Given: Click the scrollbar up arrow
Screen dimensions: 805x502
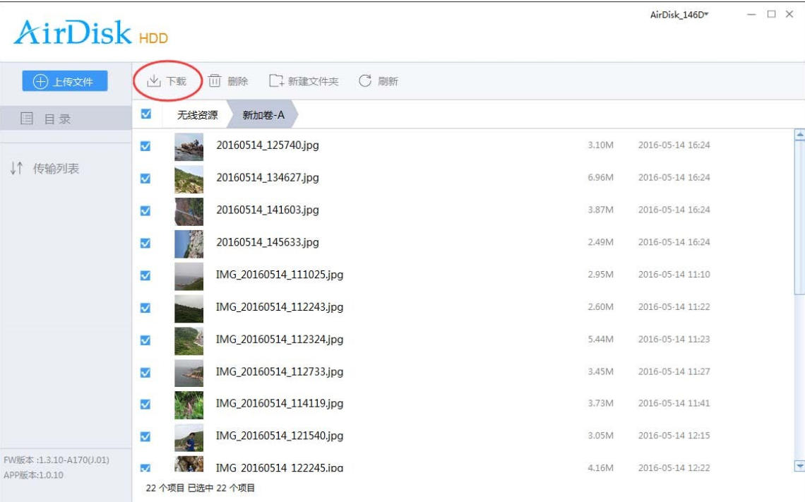Looking at the screenshot, I should (x=799, y=135).
